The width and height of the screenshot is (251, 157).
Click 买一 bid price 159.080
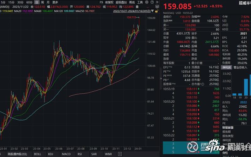coord(190,29)
